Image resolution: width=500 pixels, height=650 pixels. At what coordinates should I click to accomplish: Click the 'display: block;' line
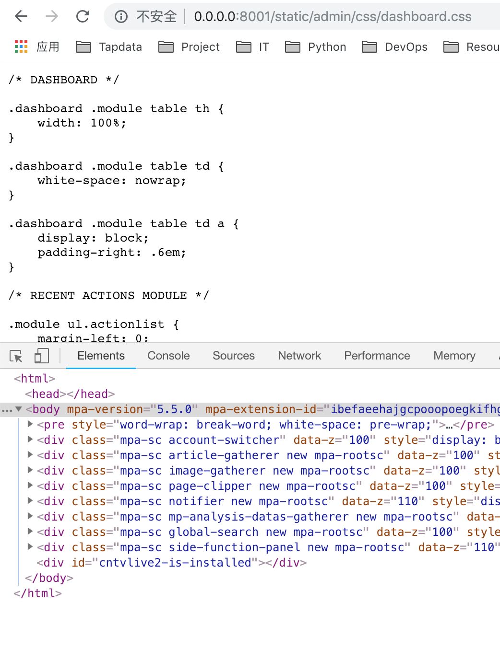(93, 238)
